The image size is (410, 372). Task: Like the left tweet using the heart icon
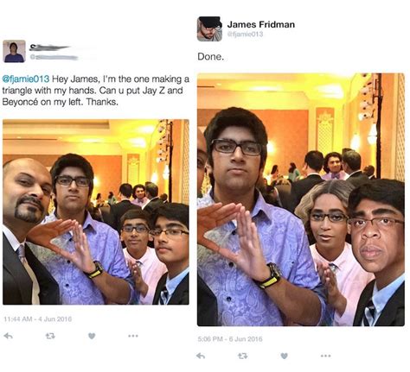tap(92, 336)
